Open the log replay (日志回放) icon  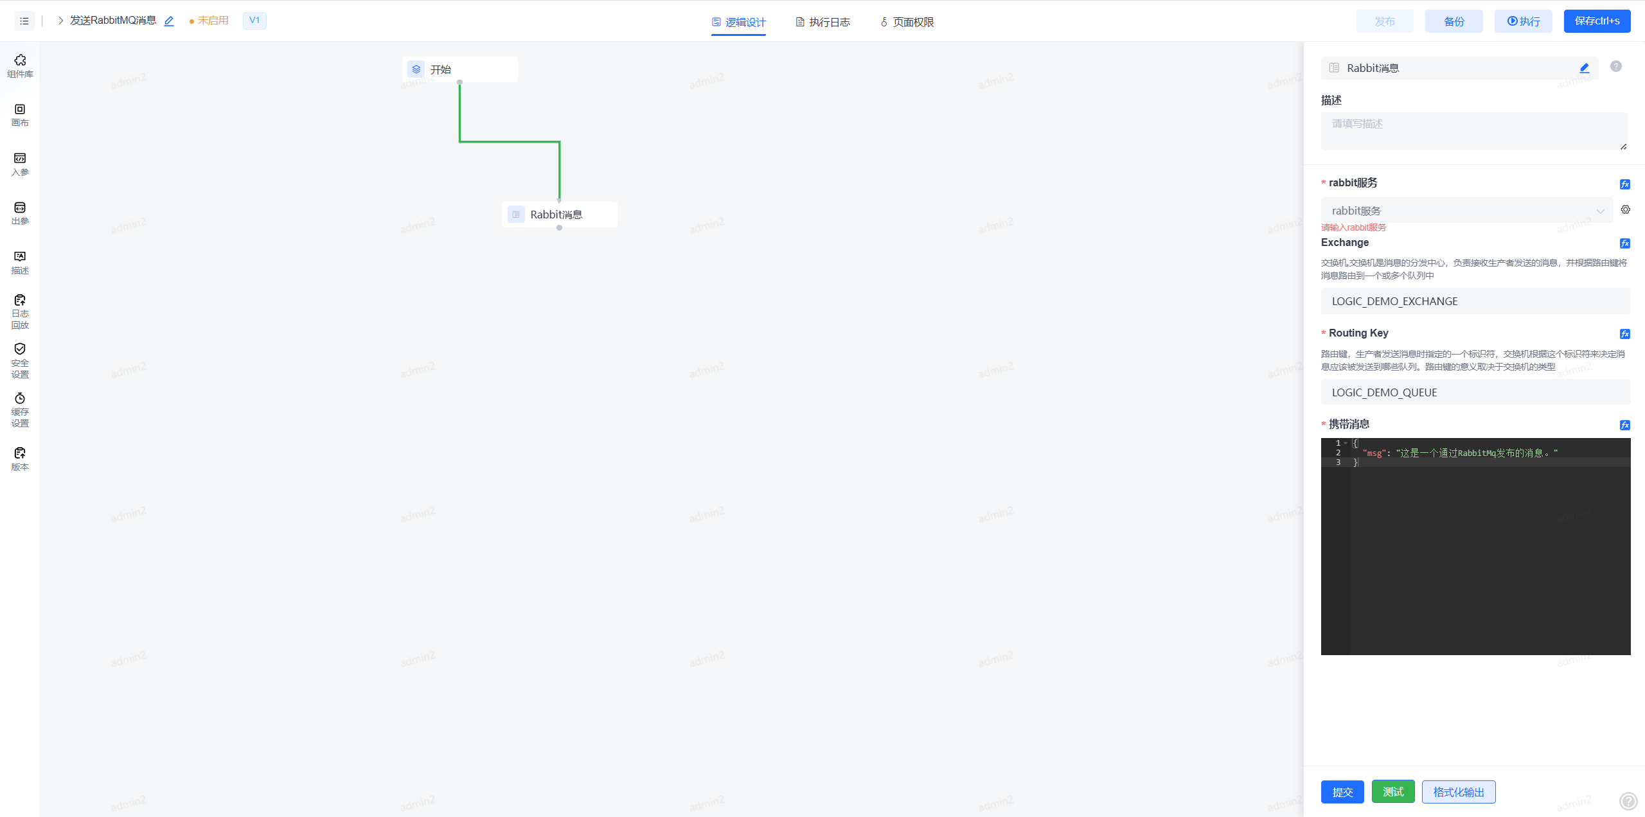tap(20, 312)
